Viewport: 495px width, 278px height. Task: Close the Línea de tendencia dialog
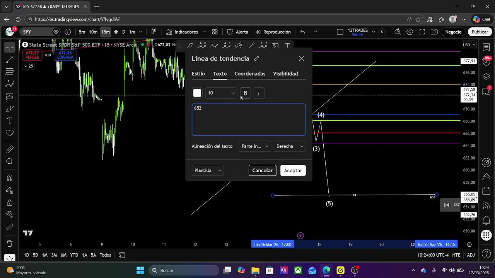pos(301,59)
